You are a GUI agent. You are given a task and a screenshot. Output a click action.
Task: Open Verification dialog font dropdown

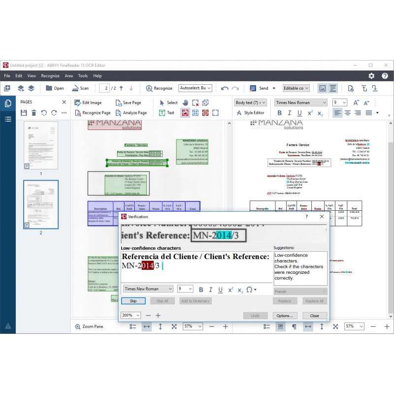pyautogui.click(x=148, y=289)
